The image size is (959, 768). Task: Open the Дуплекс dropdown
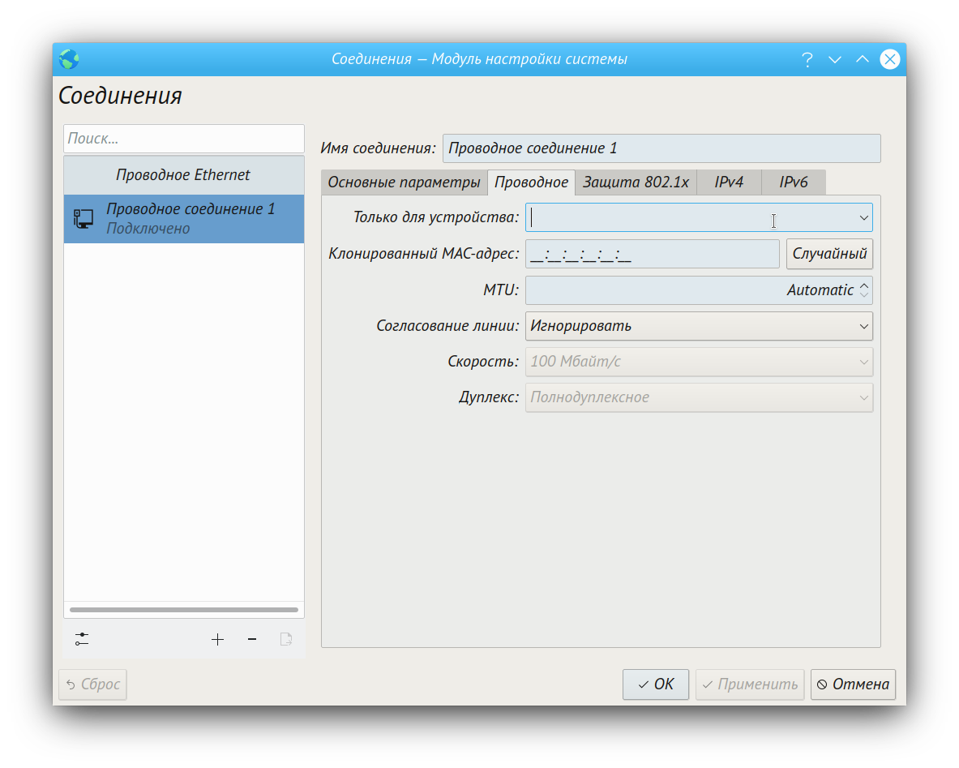(699, 397)
